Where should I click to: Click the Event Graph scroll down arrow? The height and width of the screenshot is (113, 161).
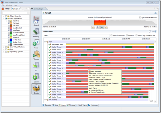[x=155, y=101]
